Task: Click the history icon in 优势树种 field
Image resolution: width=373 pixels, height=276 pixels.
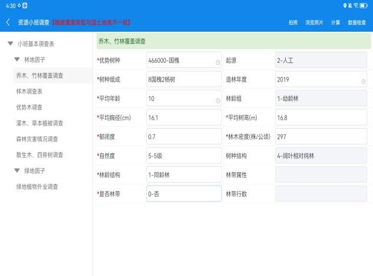Action: [x=217, y=62]
